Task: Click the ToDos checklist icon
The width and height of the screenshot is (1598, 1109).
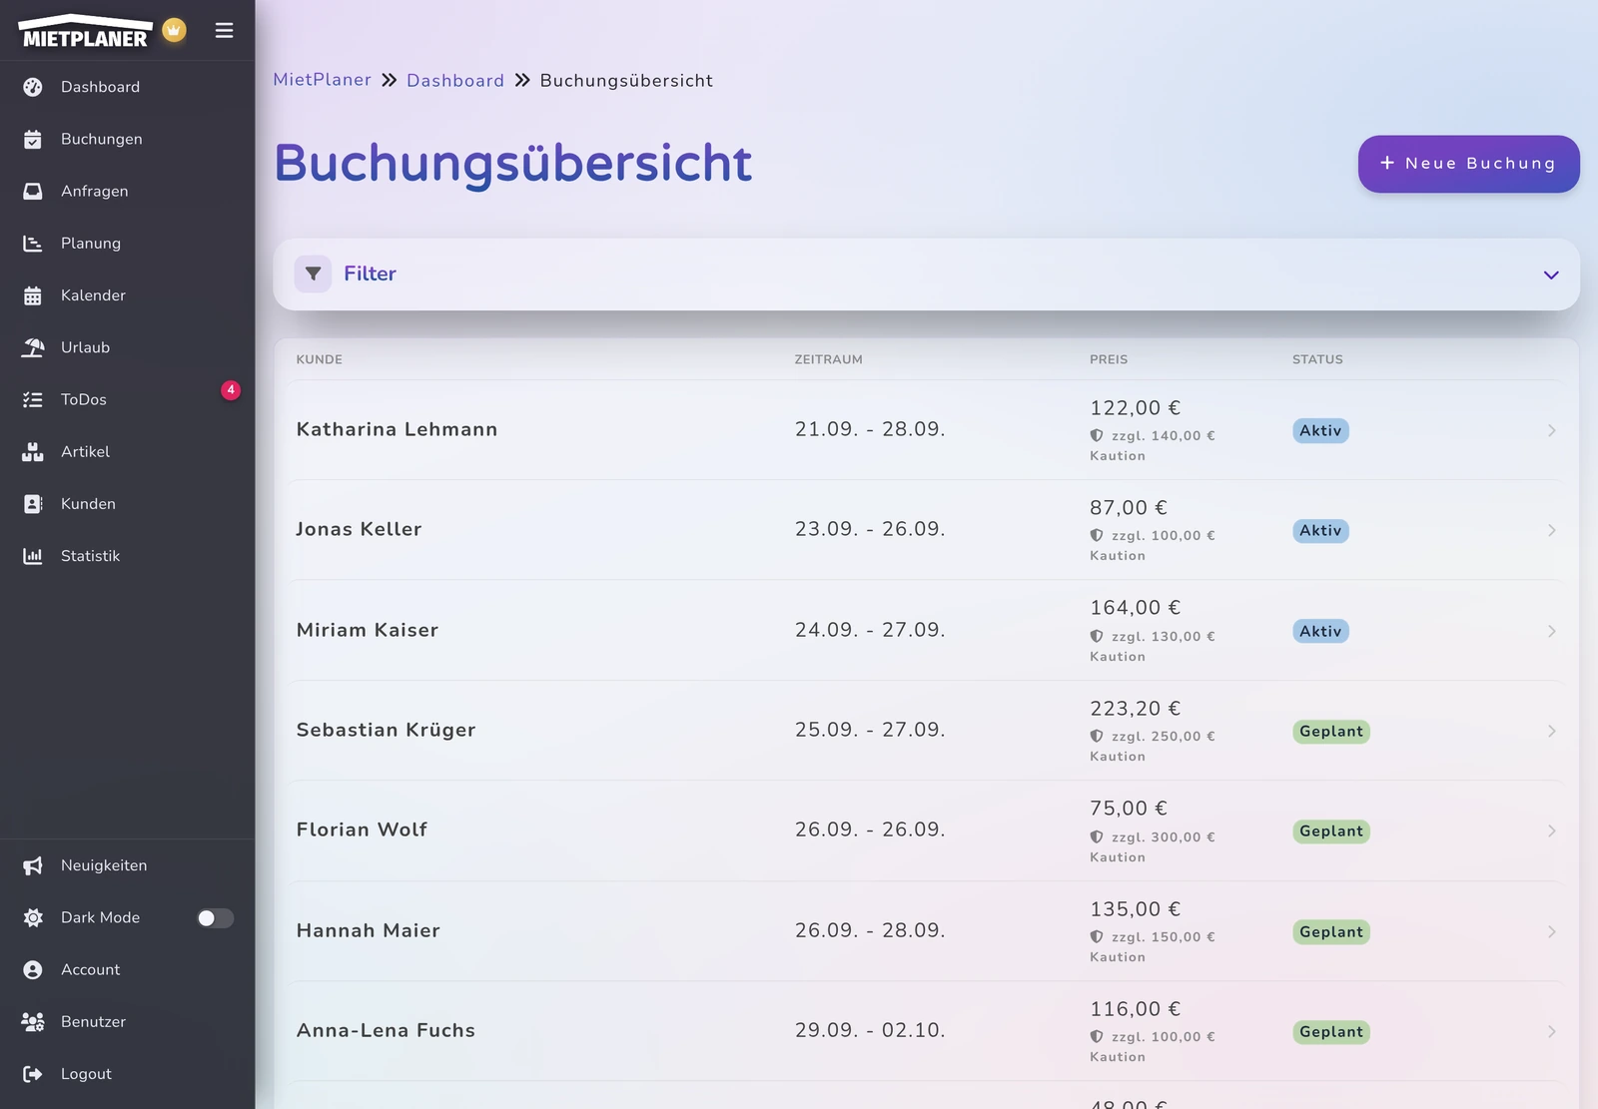Action: pos(33,399)
